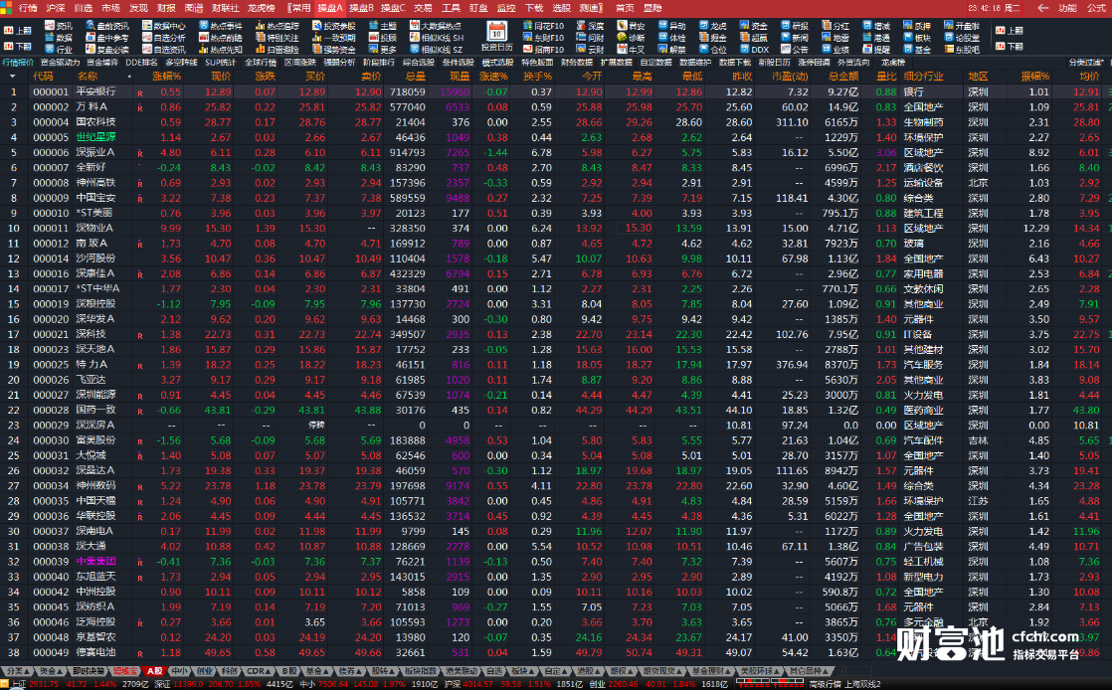Open the 行情 menu
1112x690 pixels.
click(x=29, y=8)
